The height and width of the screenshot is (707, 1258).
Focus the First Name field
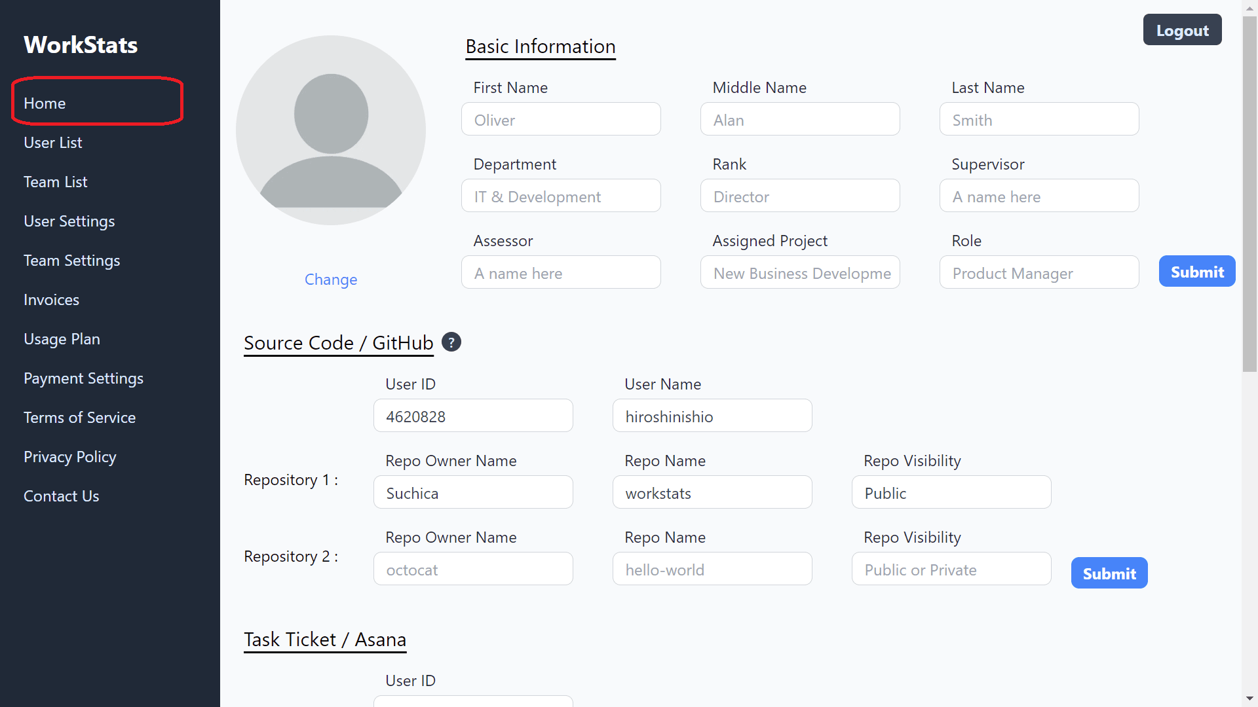(561, 119)
